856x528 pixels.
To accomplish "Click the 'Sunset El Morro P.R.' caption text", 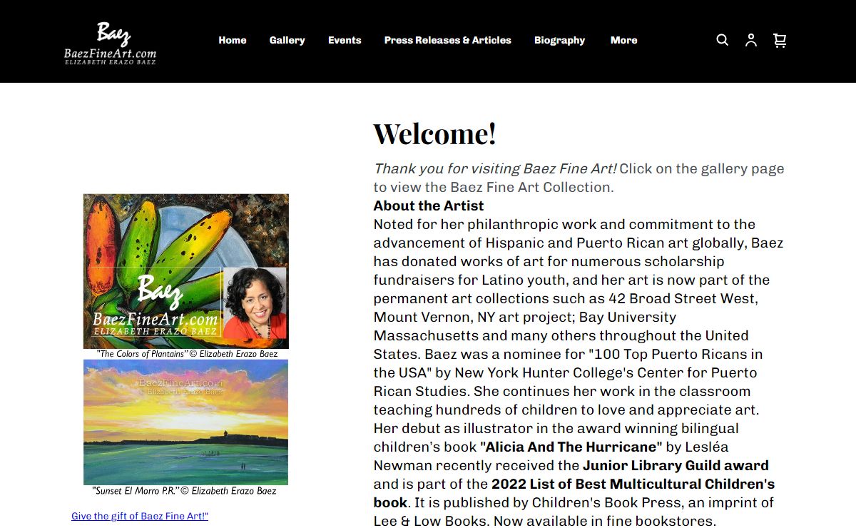I will click(x=185, y=491).
